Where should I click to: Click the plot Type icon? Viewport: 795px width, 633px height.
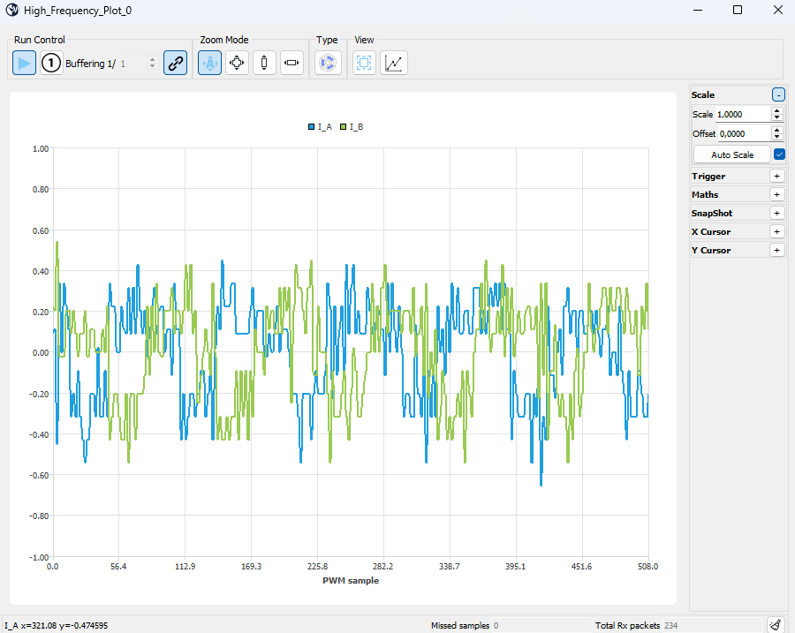click(328, 64)
